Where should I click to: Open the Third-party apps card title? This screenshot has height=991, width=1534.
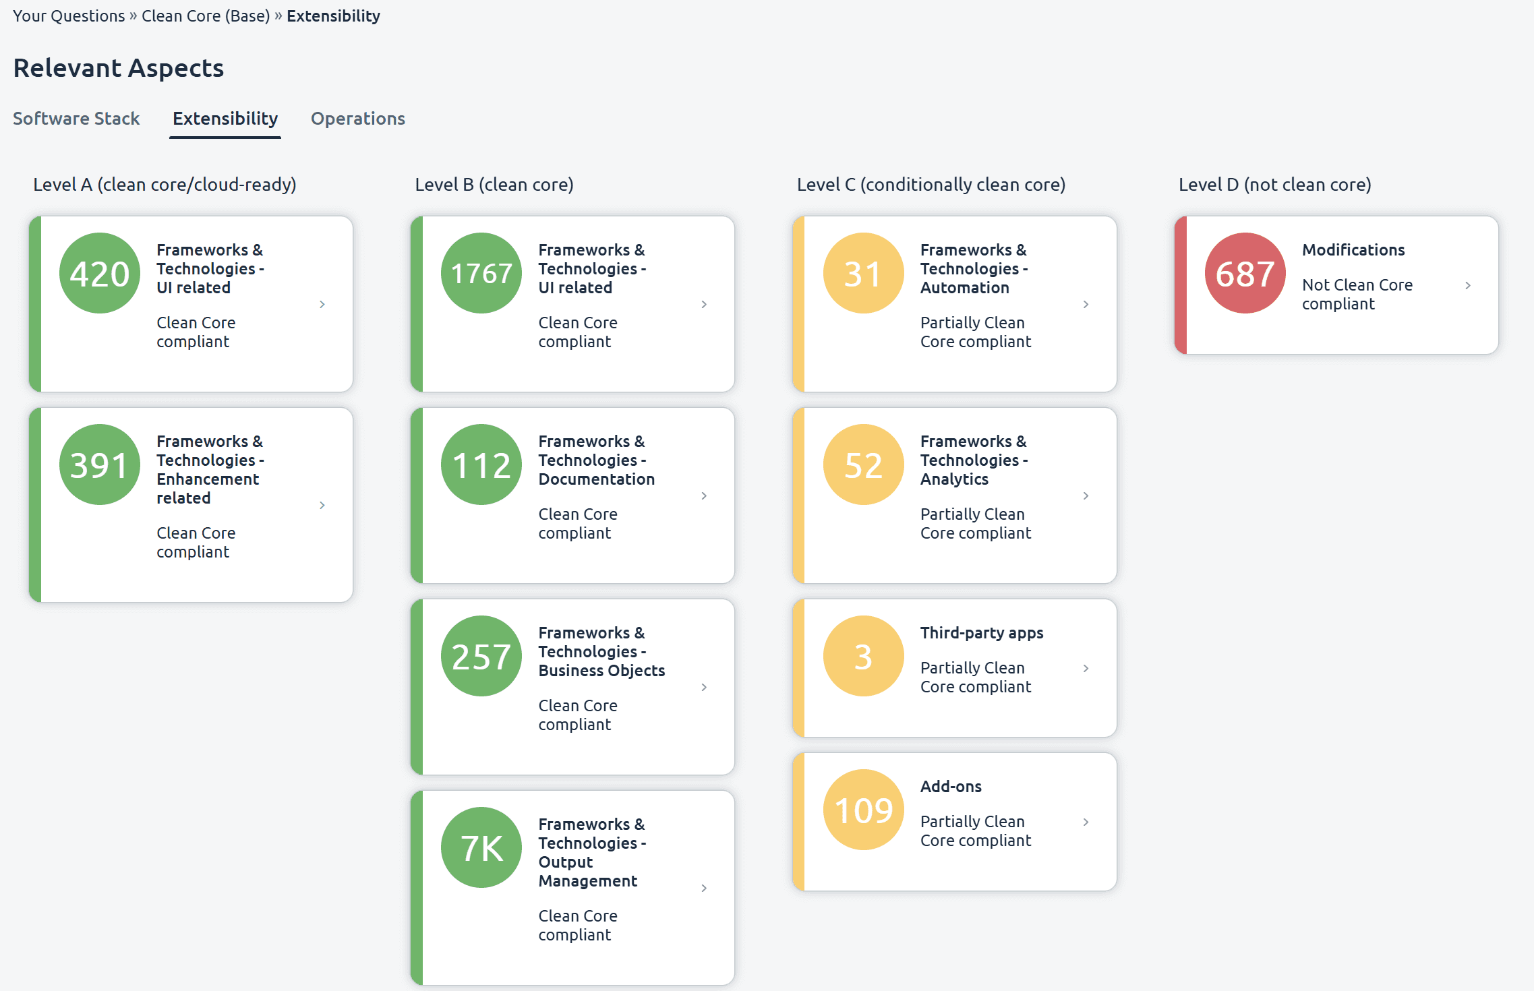click(x=981, y=633)
